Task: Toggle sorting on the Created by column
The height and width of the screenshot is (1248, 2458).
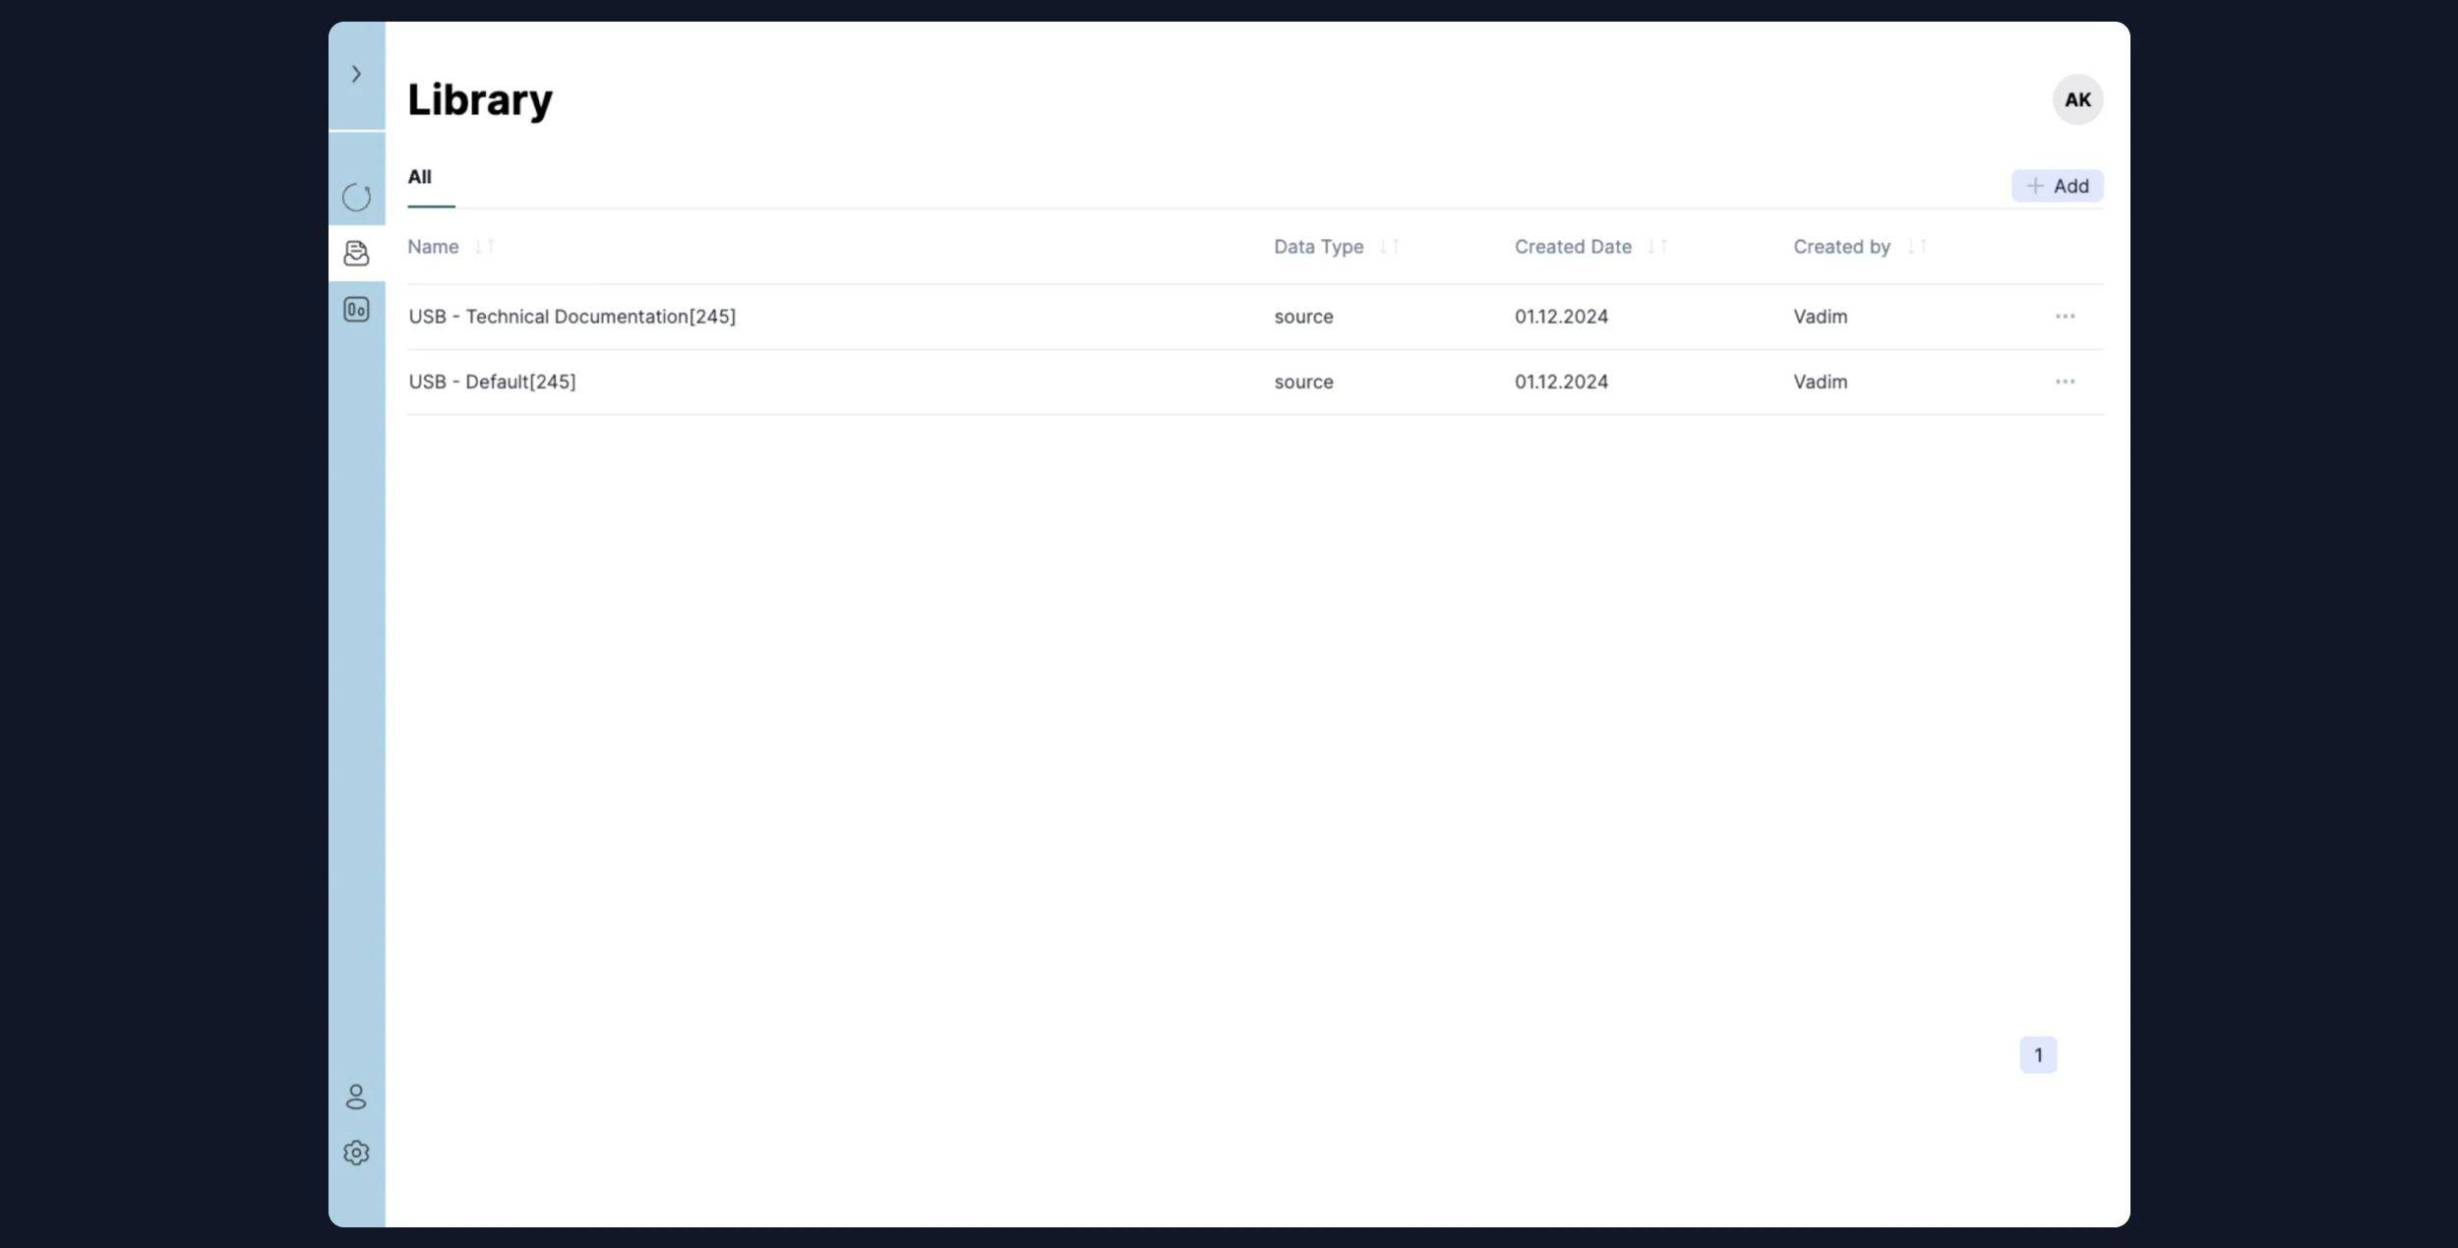Action: (x=1914, y=247)
